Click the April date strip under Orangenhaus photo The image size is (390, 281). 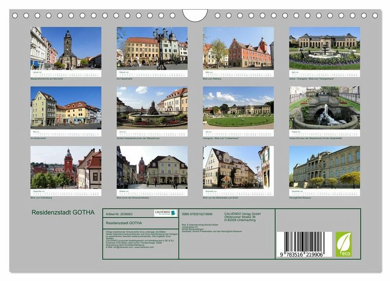pos(325,74)
